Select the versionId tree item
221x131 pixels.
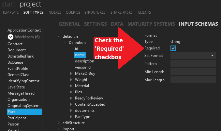tap(82, 67)
